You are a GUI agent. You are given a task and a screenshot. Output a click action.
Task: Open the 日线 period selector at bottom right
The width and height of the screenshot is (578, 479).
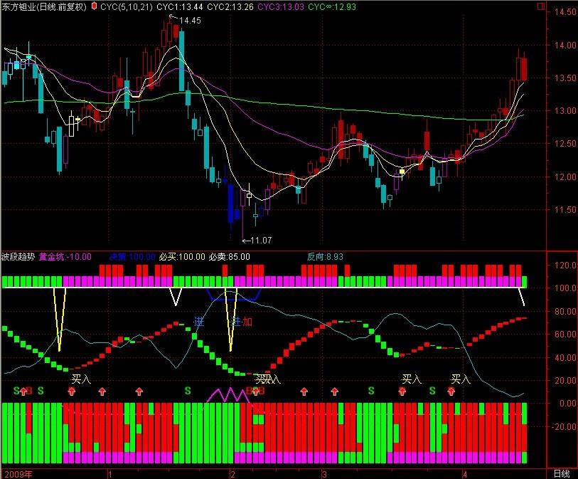tap(561, 473)
